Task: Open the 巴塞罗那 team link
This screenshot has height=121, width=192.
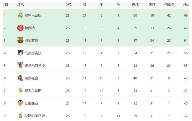Action: click(x=31, y=40)
